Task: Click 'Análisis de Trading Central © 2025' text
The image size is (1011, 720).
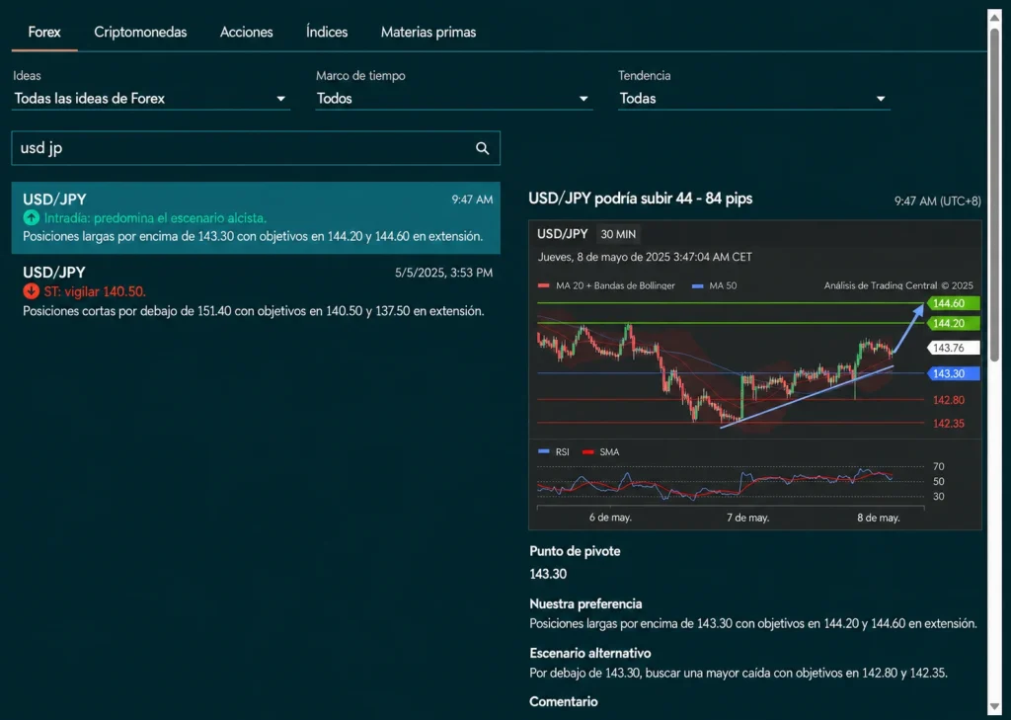Action: (898, 285)
